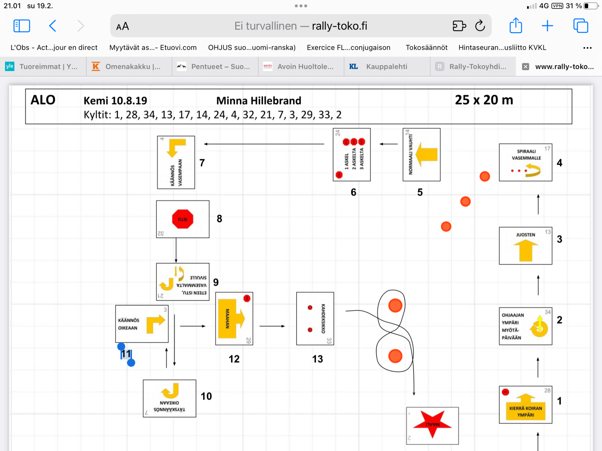602x451 pixels.
Task: Expand bookmarks overflow three dots
Action: click(587, 48)
